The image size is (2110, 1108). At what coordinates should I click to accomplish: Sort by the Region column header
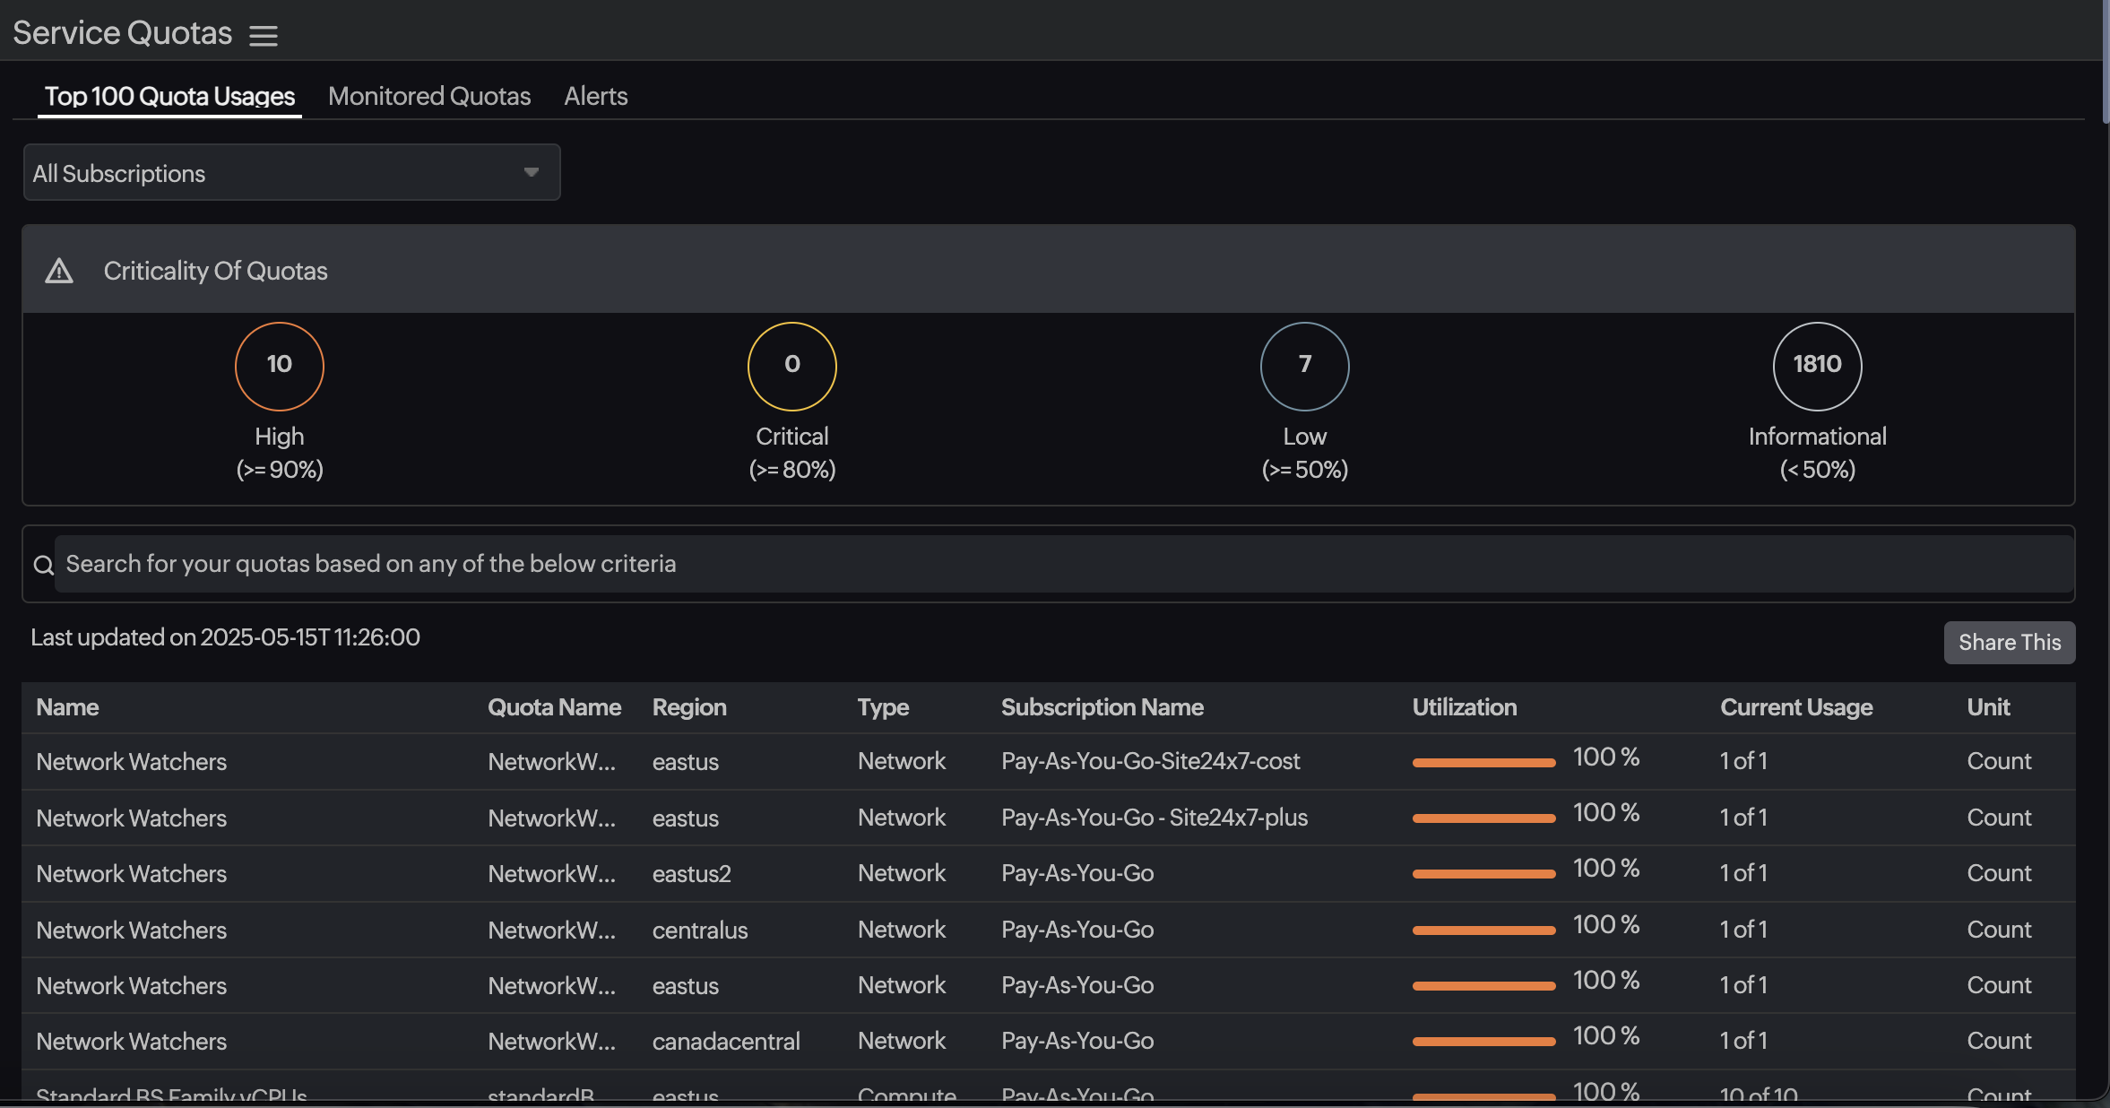tap(688, 707)
